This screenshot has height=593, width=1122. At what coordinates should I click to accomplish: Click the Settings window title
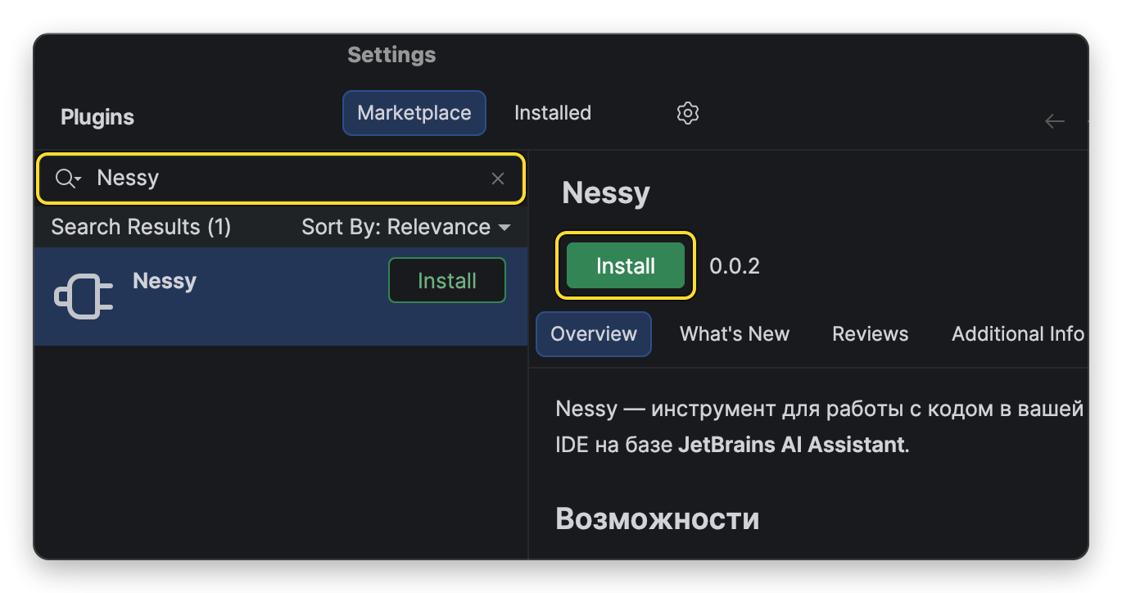click(391, 55)
